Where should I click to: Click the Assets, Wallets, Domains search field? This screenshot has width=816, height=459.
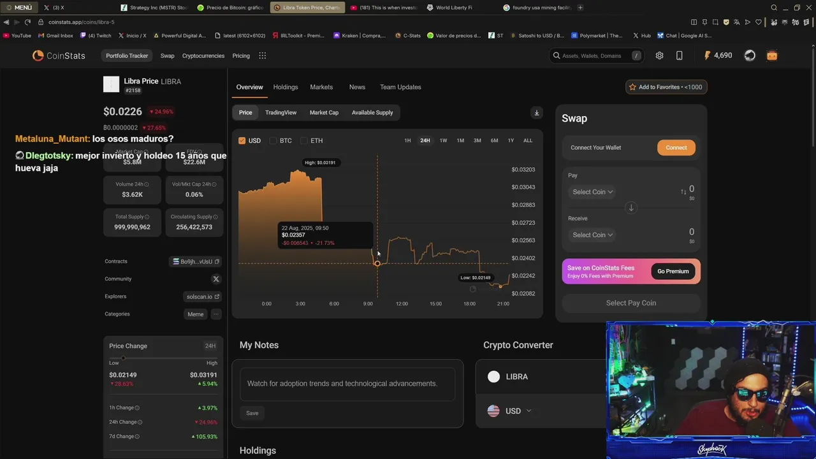coord(596,56)
